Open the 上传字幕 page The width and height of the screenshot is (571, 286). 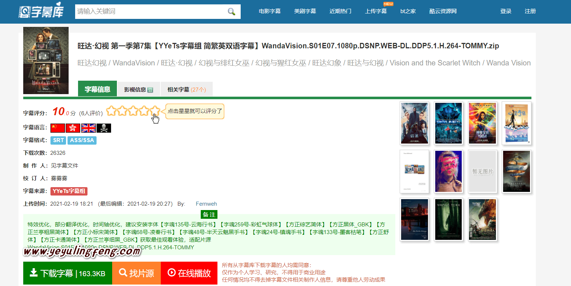376,11
